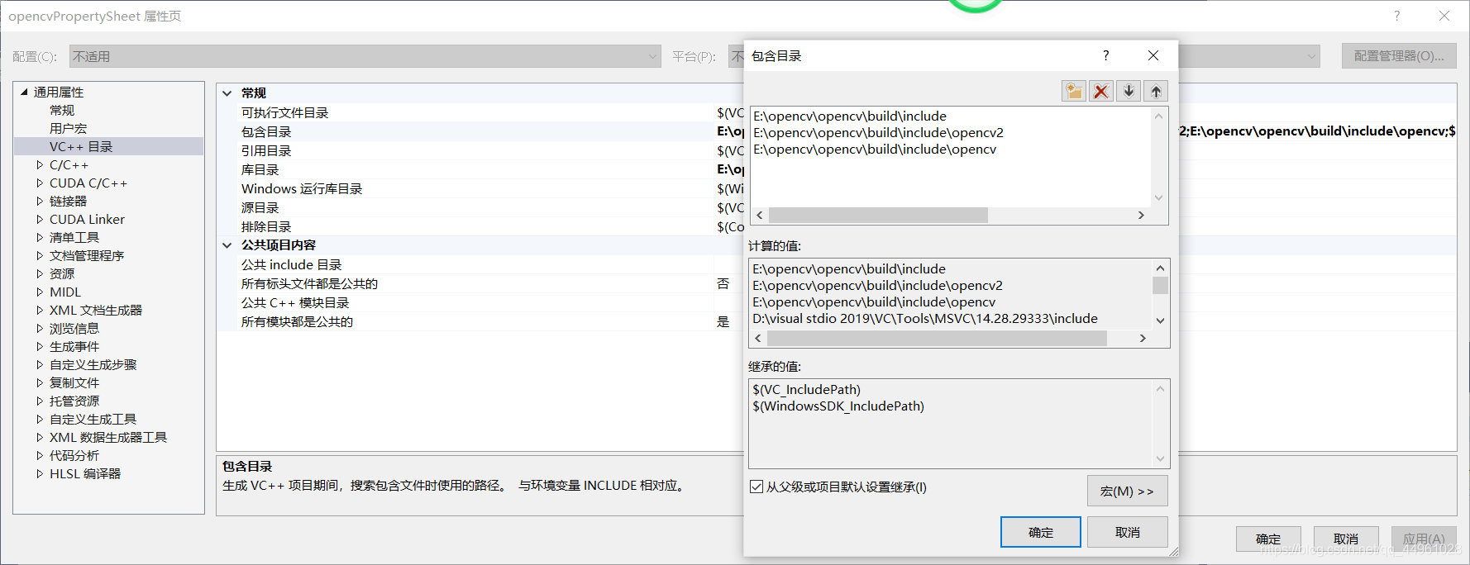Confirm include directories with 确定 in dialog
The image size is (1470, 565).
[x=1041, y=532]
